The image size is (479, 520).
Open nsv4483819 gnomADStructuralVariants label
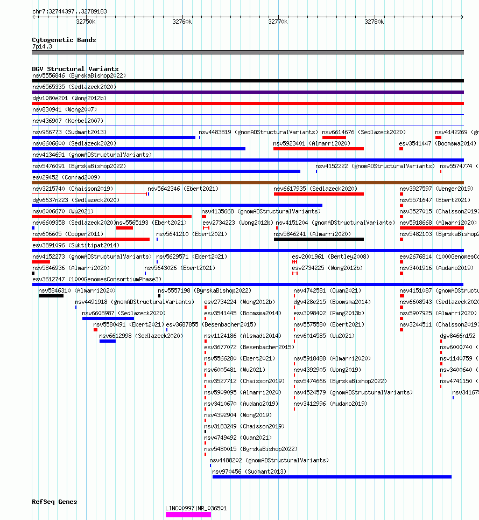click(258, 132)
